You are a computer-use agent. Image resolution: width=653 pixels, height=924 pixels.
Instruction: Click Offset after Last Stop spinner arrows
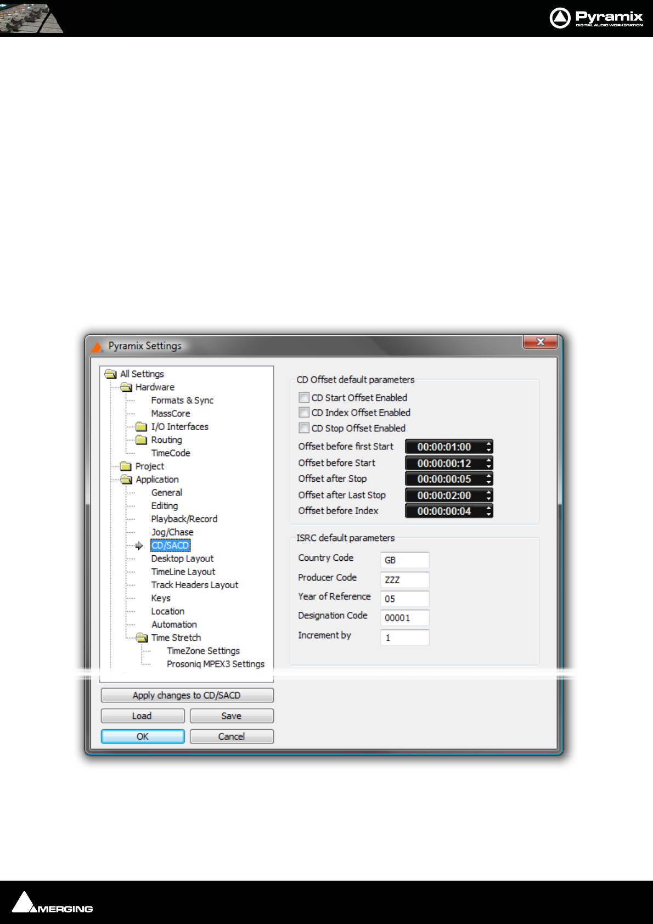click(488, 495)
